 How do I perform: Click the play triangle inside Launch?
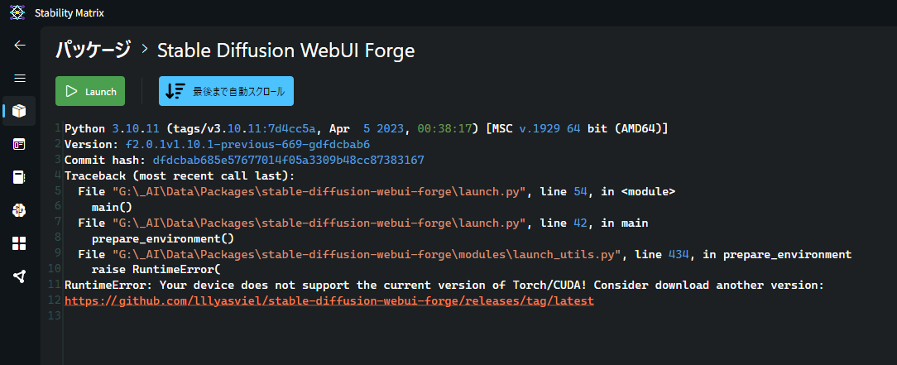pos(71,92)
